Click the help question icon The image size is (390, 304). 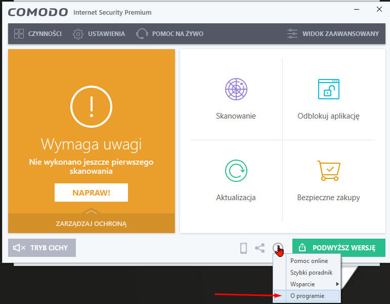278,248
